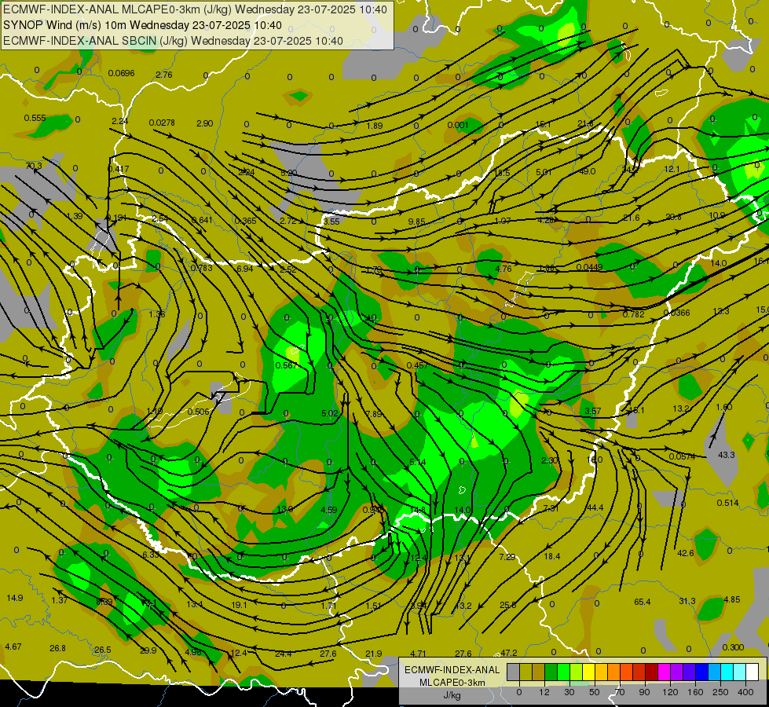The height and width of the screenshot is (707, 769).
Task: Click the map value 5.02
Action: (330, 413)
